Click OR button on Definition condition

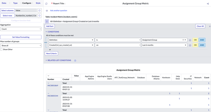(195, 40)
